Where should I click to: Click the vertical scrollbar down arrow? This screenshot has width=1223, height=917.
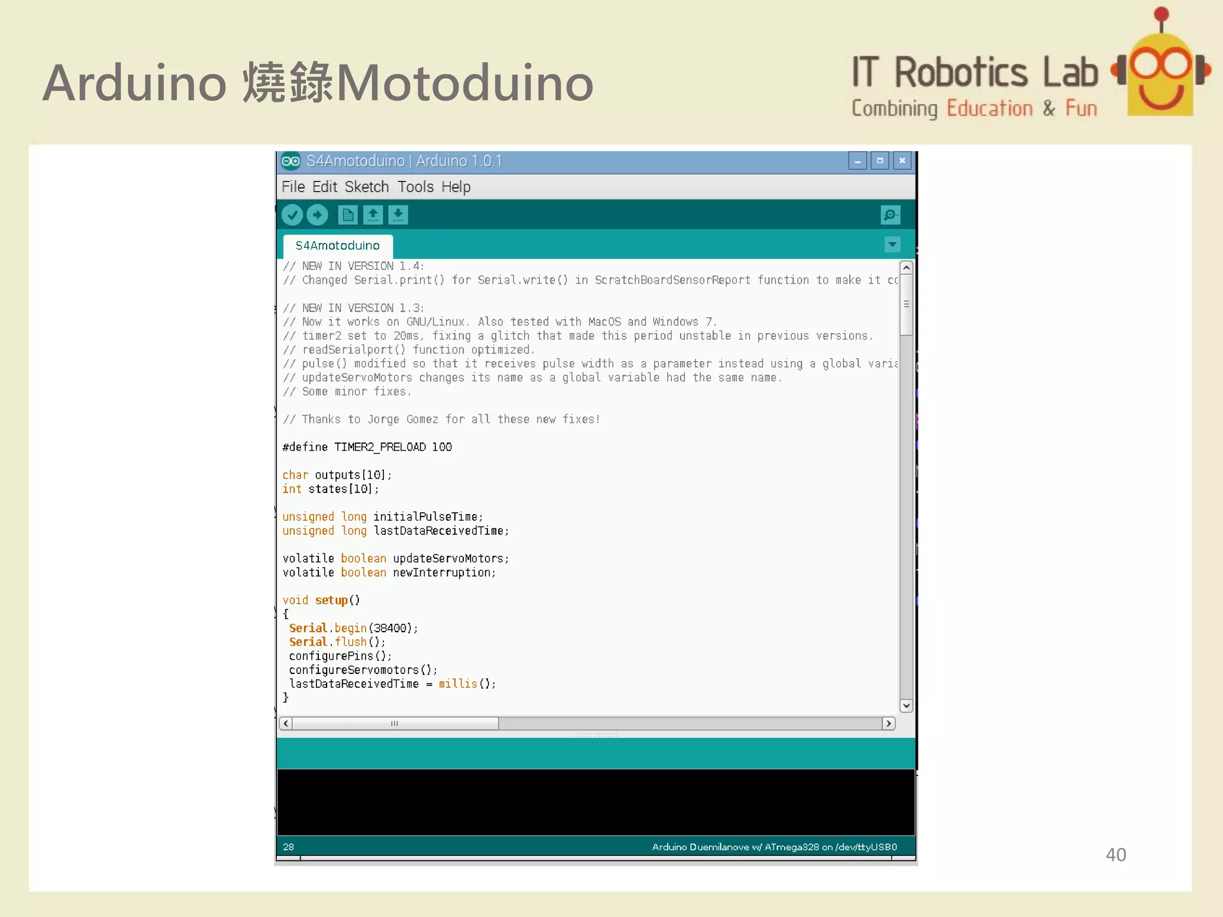coord(907,706)
